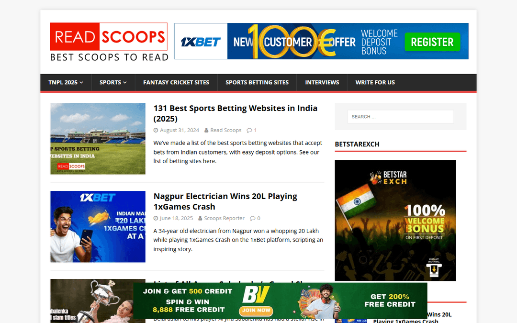Click 'Welcome Deposit Bonus' text in banner
Screen dimensions: 517x323
click(379, 42)
